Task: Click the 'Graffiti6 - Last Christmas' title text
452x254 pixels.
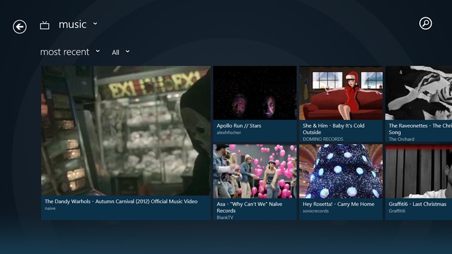Action: 417,204
